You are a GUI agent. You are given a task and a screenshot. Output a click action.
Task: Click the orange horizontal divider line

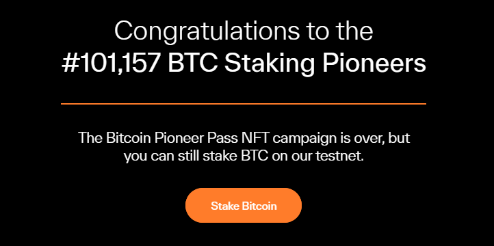click(x=244, y=103)
